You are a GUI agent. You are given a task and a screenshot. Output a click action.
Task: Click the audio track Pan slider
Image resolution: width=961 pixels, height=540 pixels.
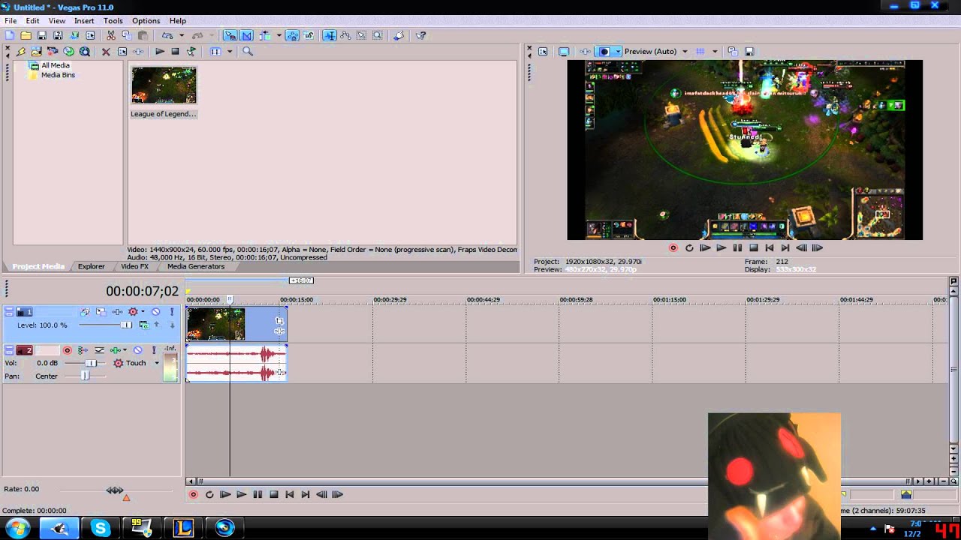coord(84,376)
